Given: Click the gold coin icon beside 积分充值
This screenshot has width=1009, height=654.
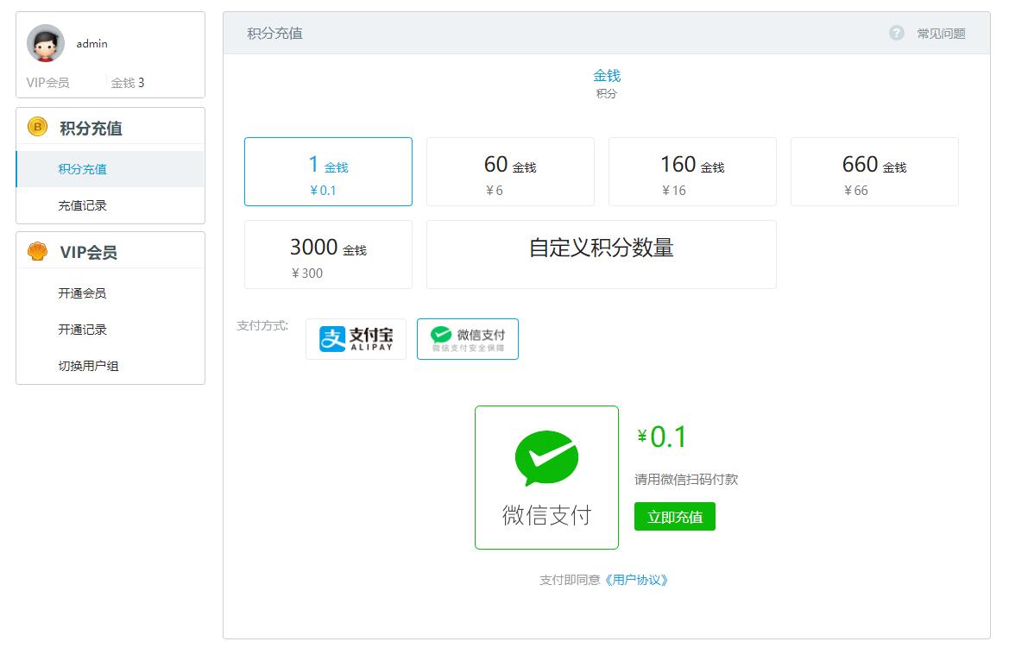Looking at the screenshot, I should click(37, 127).
